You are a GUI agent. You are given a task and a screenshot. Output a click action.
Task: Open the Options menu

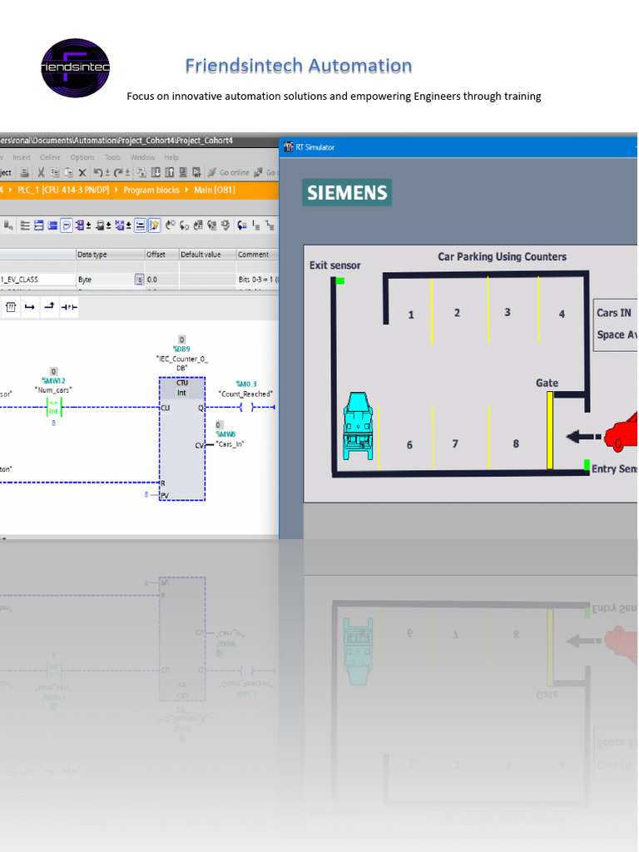click(82, 157)
